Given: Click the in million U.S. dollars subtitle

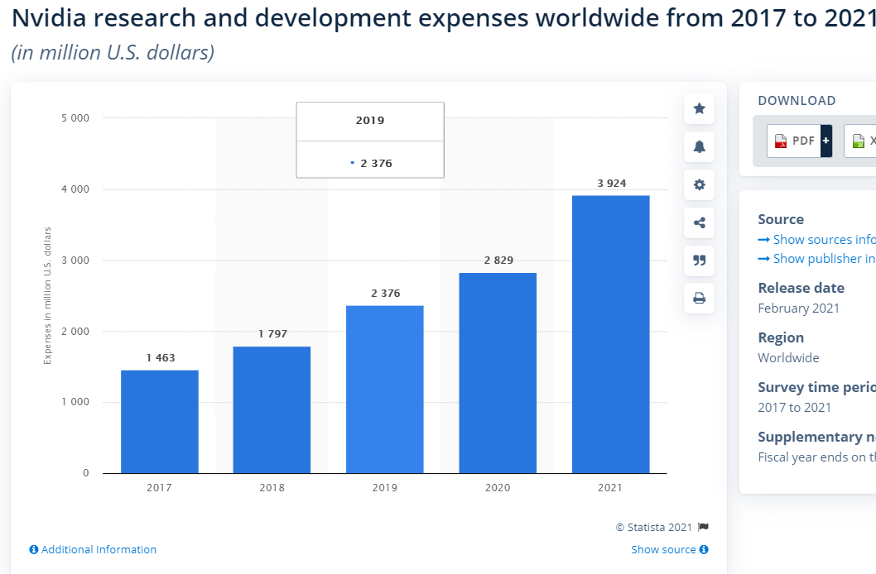Looking at the screenshot, I should (x=113, y=52).
